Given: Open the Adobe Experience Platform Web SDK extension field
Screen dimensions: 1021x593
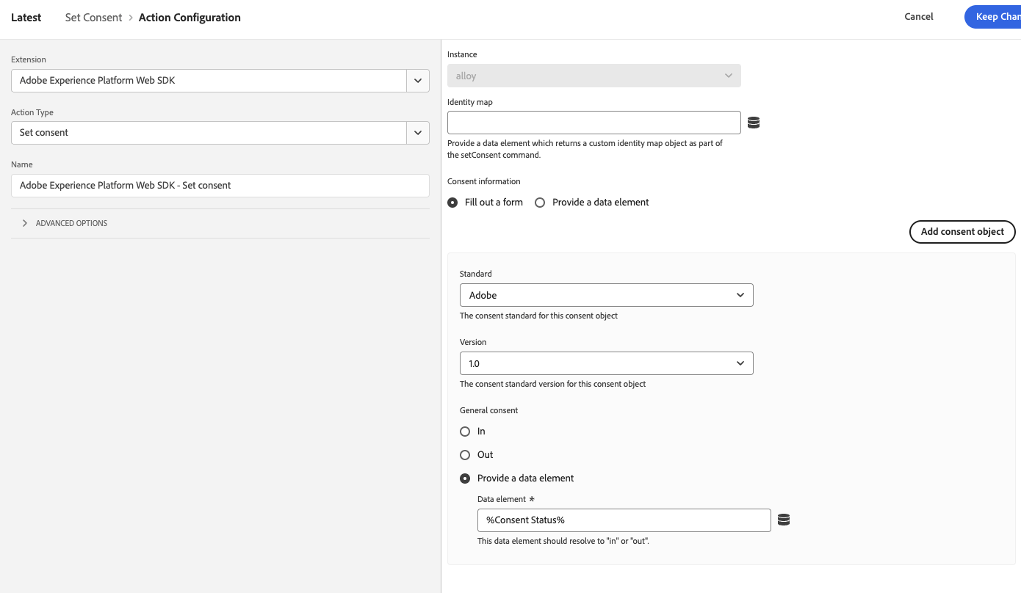Looking at the screenshot, I should 209,81.
